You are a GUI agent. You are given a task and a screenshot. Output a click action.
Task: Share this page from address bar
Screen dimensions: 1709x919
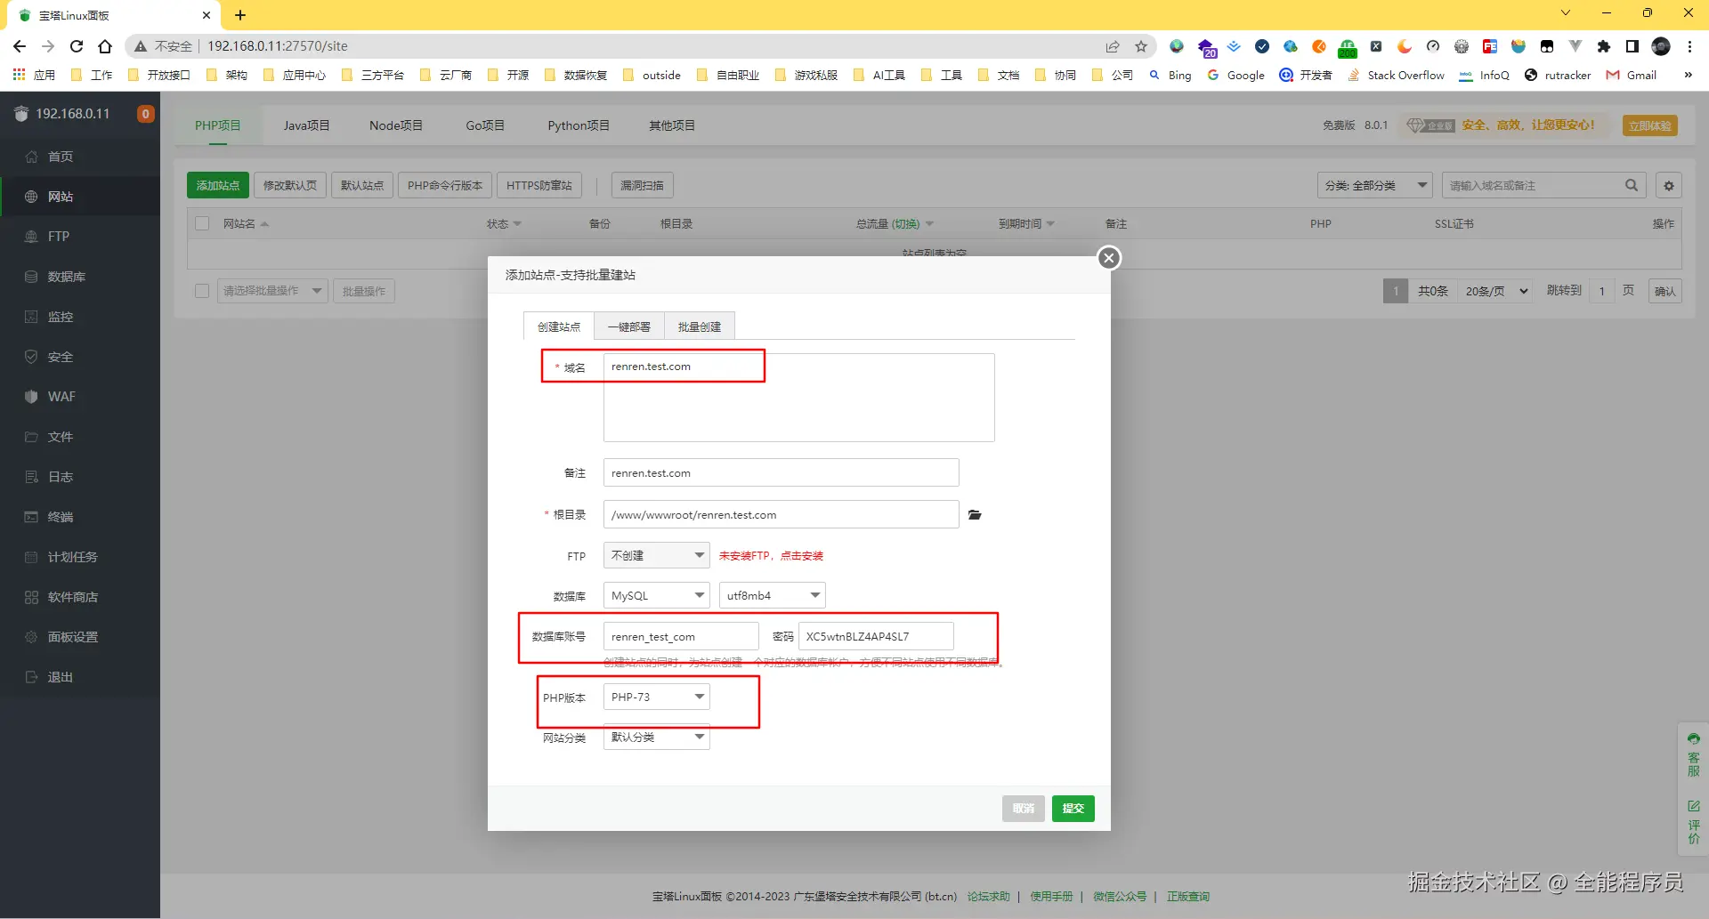pyautogui.click(x=1113, y=46)
